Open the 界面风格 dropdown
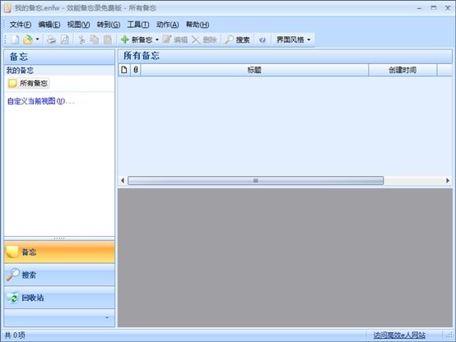Image resolution: width=456 pixels, height=342 pixels. tap(293, 39)
